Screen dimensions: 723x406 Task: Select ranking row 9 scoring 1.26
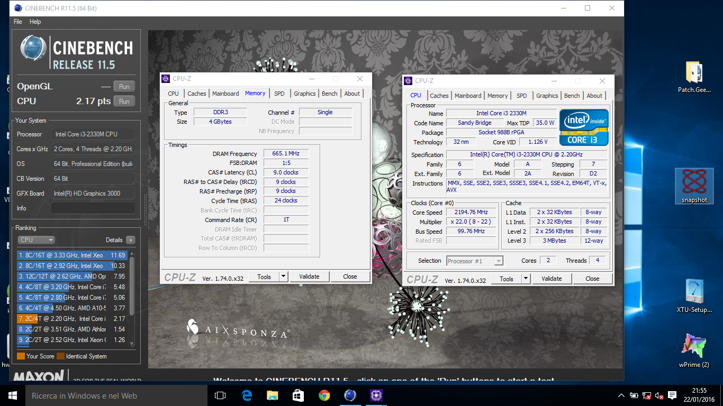coord(72,340)
